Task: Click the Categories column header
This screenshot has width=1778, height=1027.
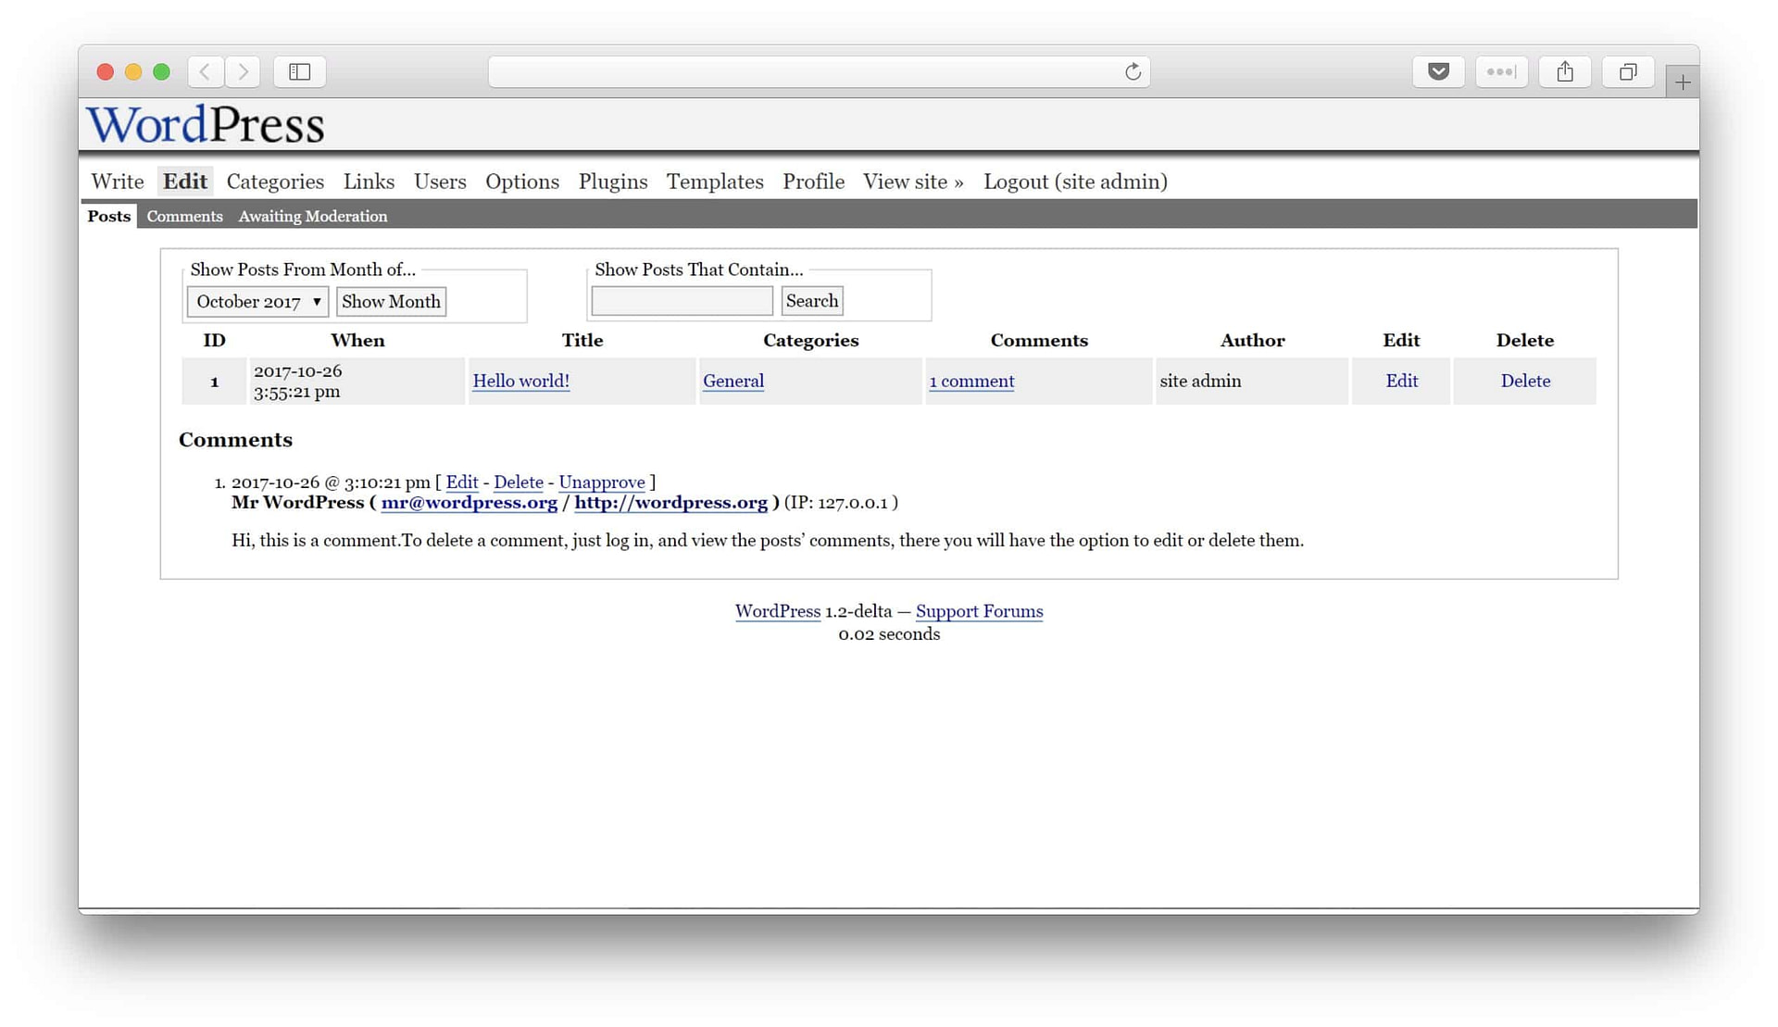Action: [810, 340]
